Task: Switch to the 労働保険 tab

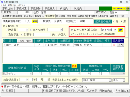Action: tap(71, 16)
